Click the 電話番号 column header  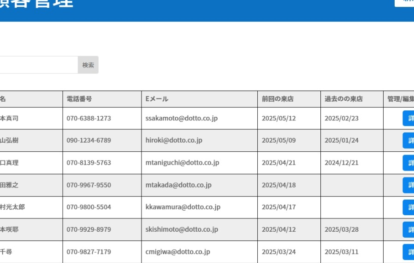[79, 99]
